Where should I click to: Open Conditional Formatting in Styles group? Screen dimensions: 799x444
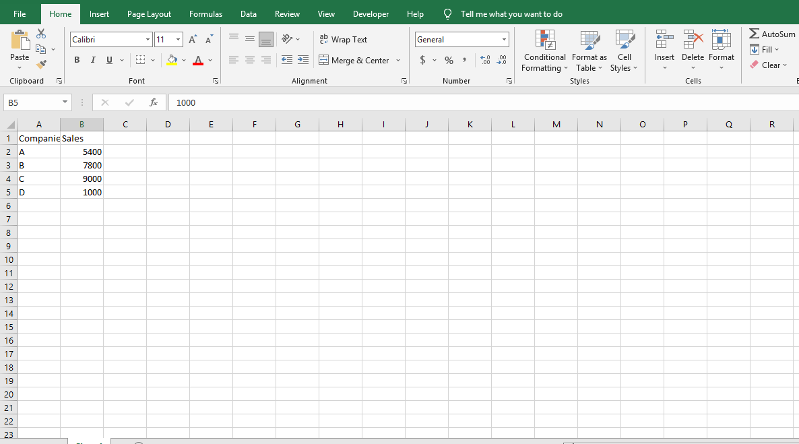[544, 51]
